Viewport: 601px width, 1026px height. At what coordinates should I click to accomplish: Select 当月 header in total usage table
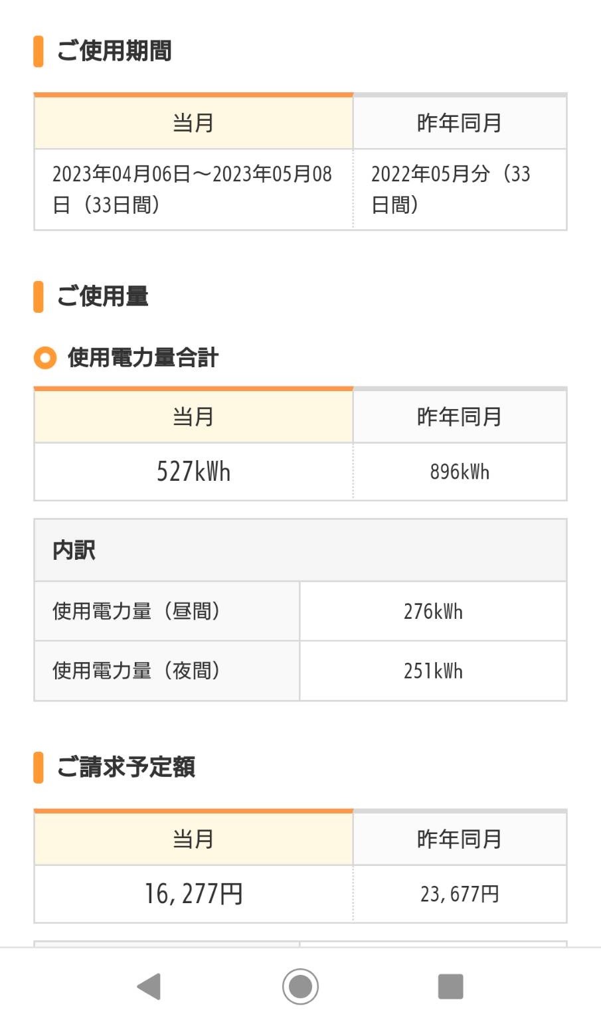[193, 417]
